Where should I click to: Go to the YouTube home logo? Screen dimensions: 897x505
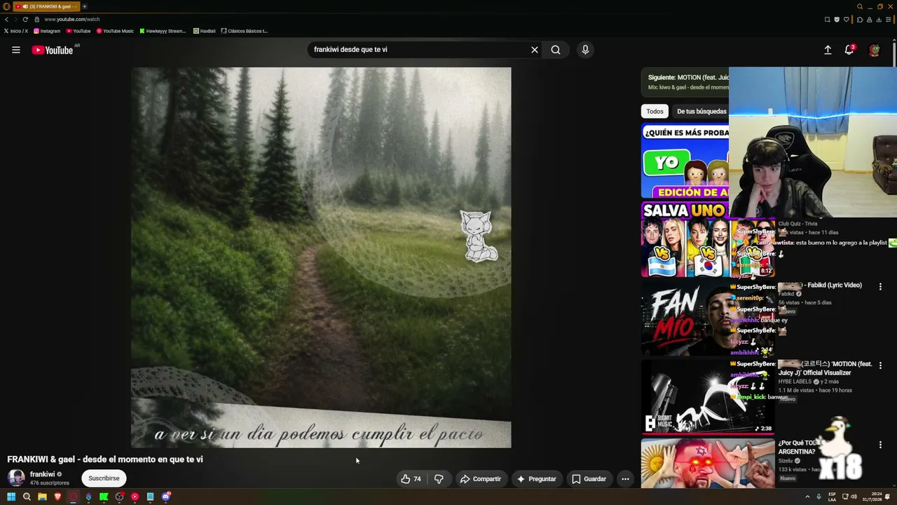[x=53, y=50]
